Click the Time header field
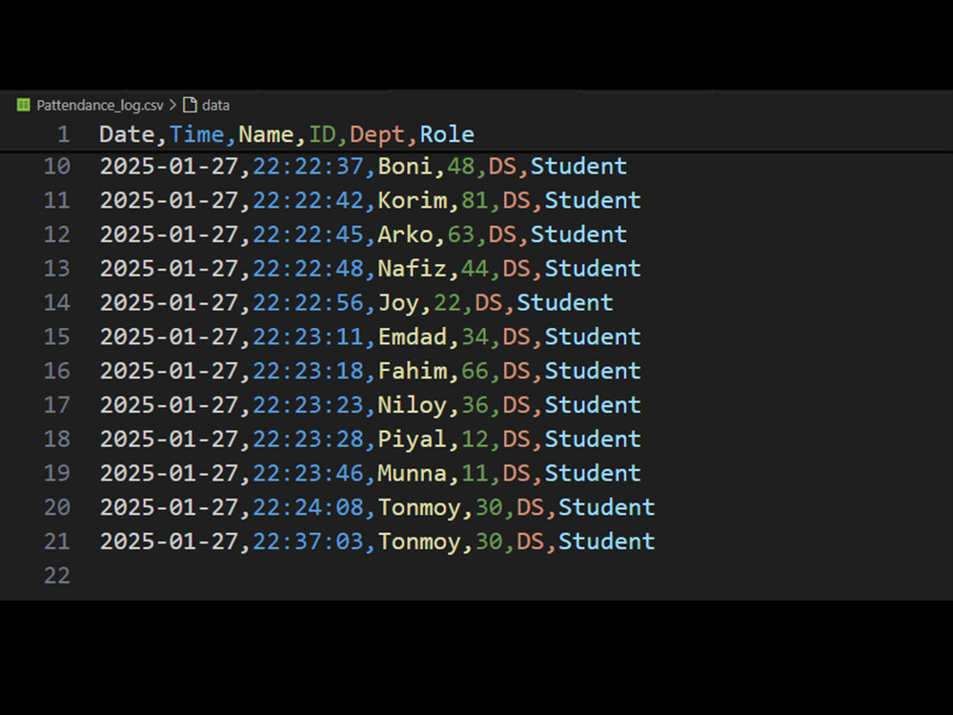Viewport: 953px width, 715px height. (x=196, y=134)
